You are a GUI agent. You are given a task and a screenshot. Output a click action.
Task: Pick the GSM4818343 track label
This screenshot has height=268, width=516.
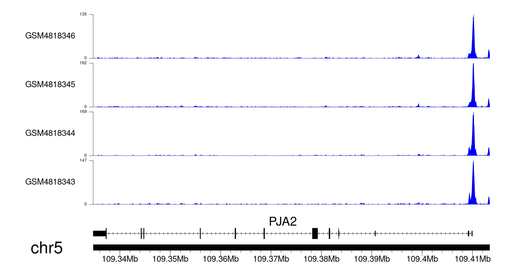click(50, 182)
